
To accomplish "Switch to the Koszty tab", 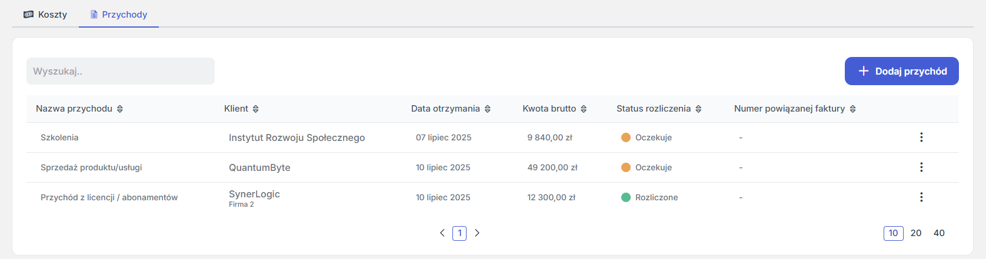I will 45,14.
